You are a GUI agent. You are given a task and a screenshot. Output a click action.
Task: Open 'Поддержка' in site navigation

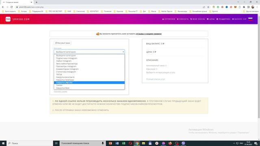click(x=223, y=19)
